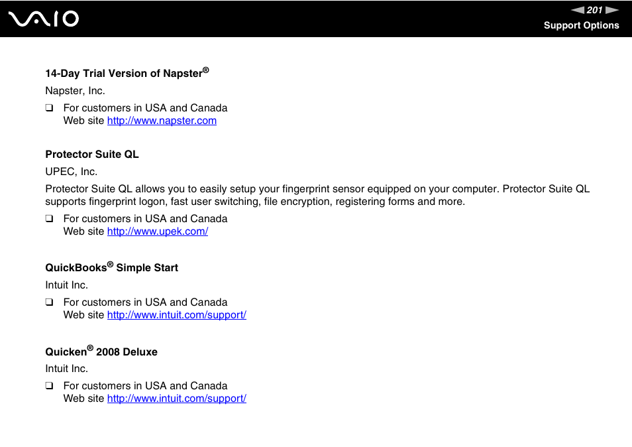Click the page number 201
This screenshot has width=632, height=447.
pos(594,10)
